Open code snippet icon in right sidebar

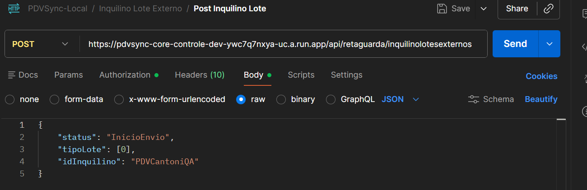(x=583, y=46)
